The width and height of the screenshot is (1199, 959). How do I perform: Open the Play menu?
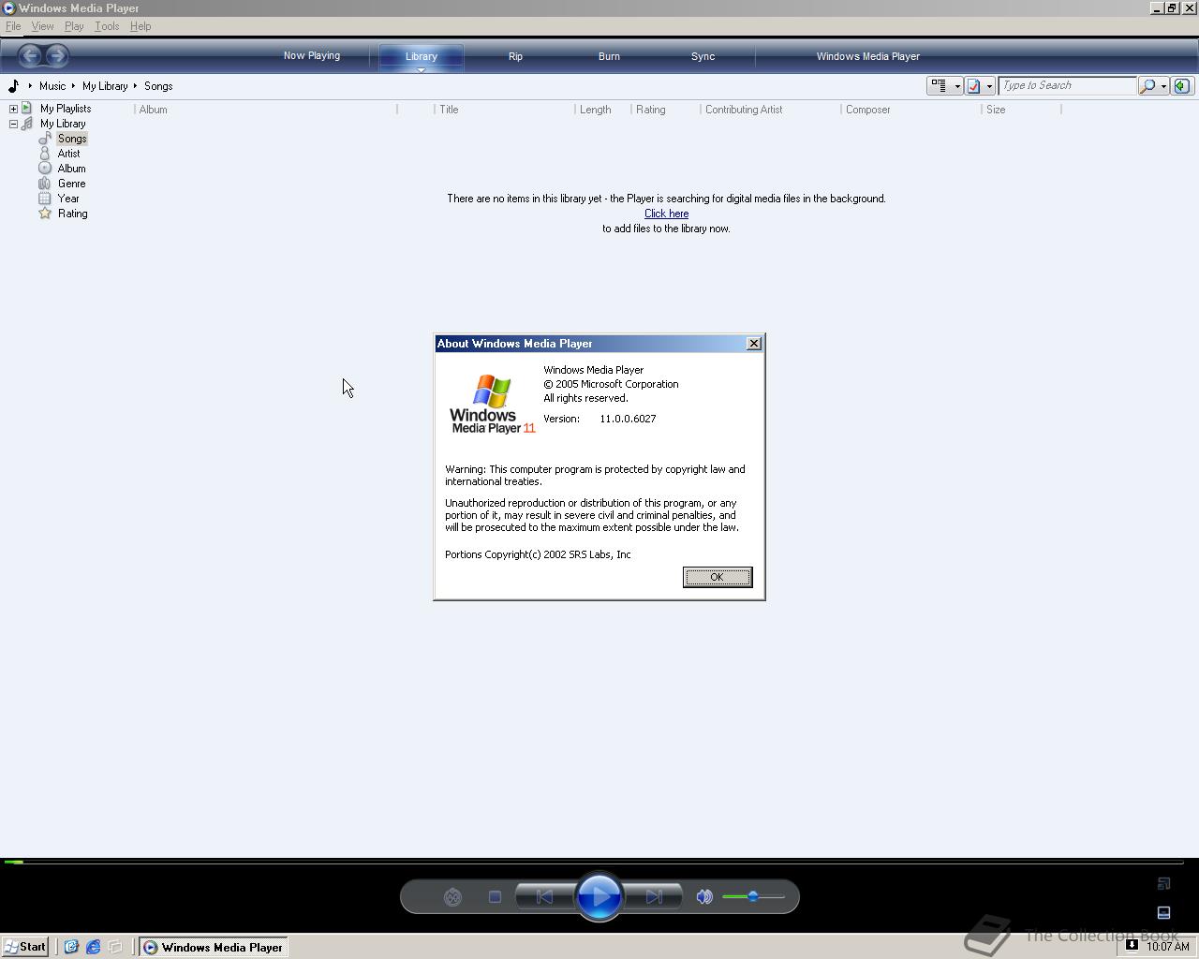[74, 26]
